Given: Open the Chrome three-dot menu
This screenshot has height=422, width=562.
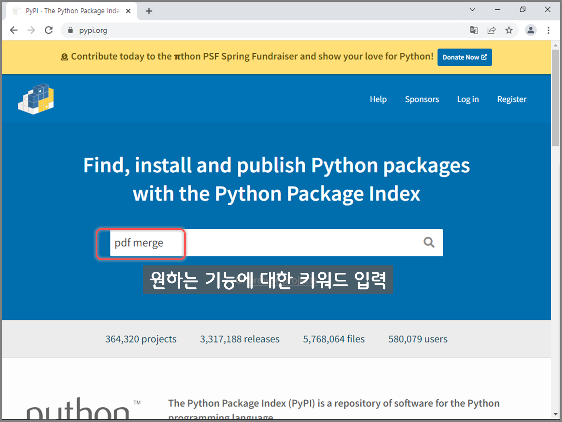Looking at the screenshot, I should (x=548, y=30).
